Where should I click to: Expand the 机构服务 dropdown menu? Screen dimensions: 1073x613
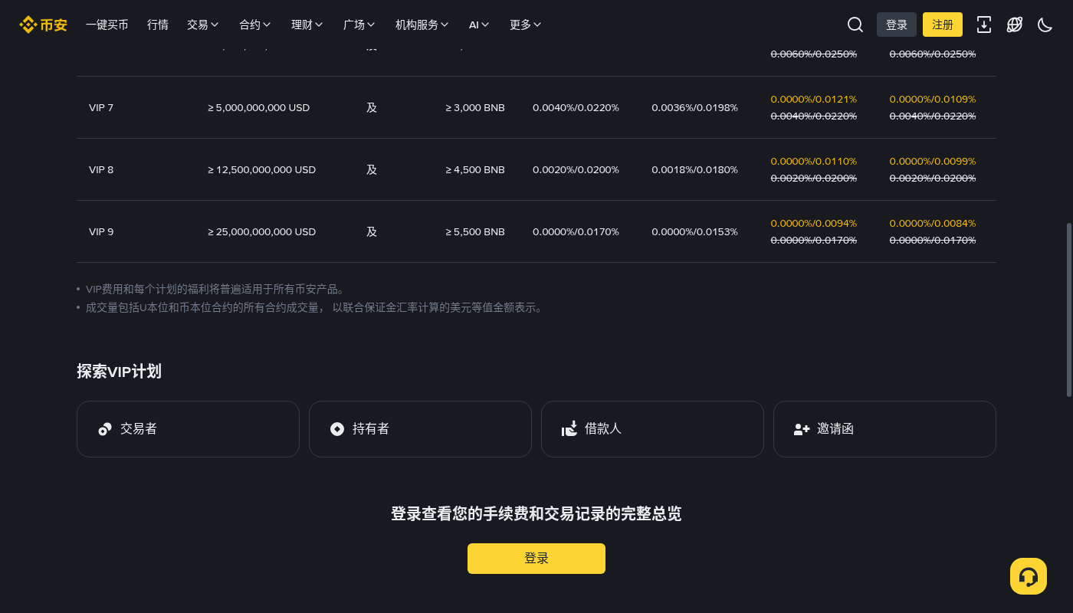click(422, 25)
